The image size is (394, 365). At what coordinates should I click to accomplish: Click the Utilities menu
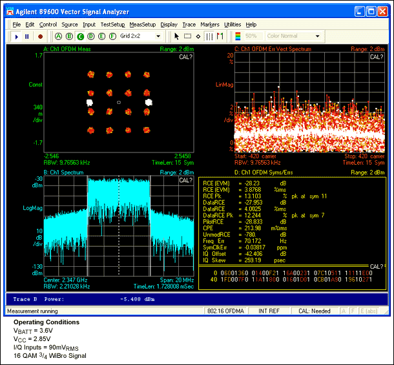coord(232,24)
